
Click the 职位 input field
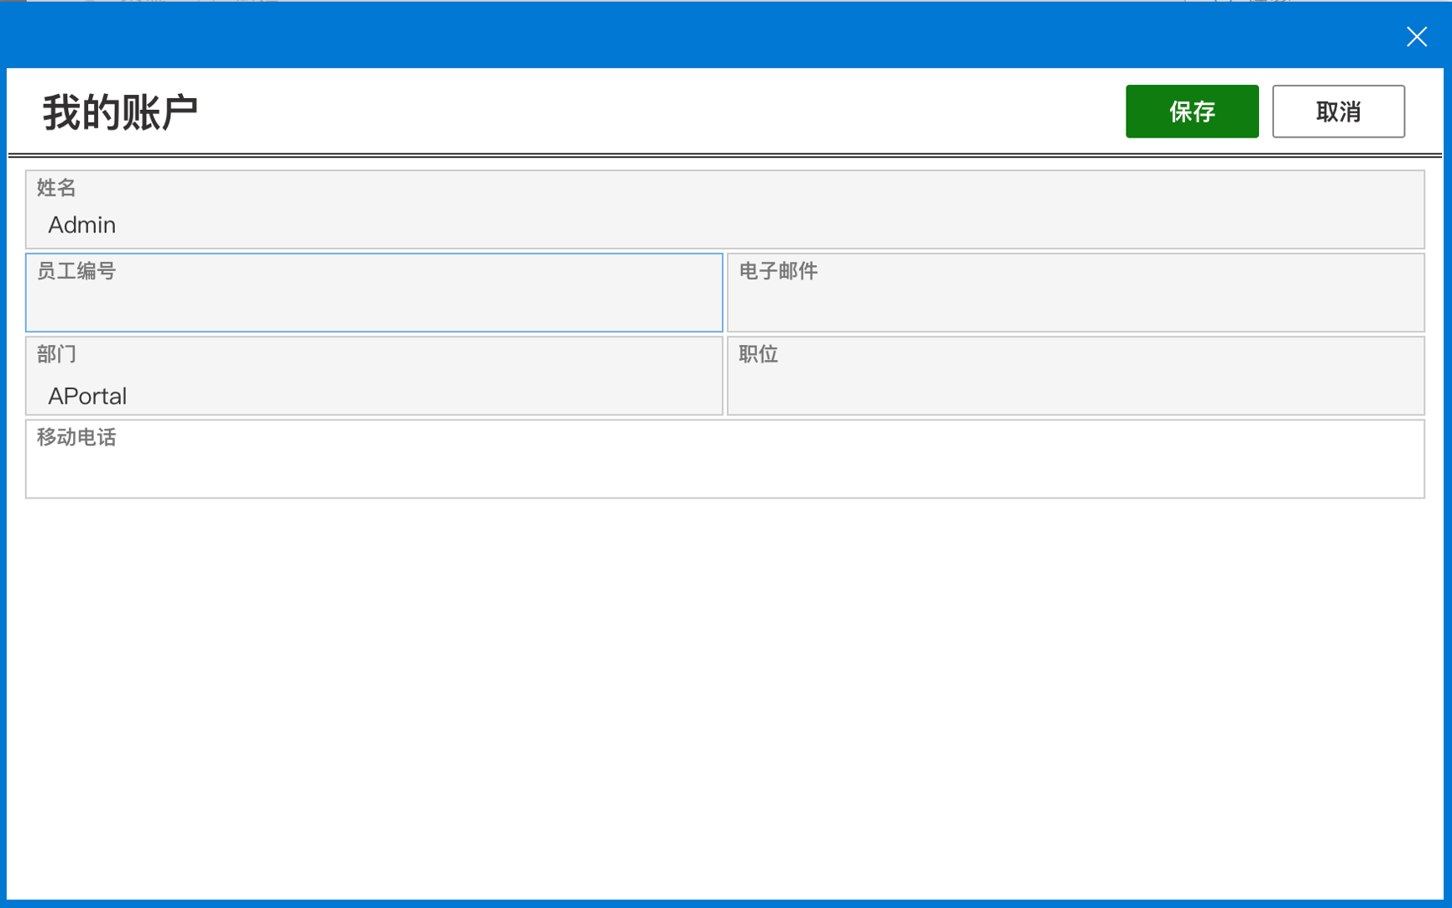coord(1076,376)
